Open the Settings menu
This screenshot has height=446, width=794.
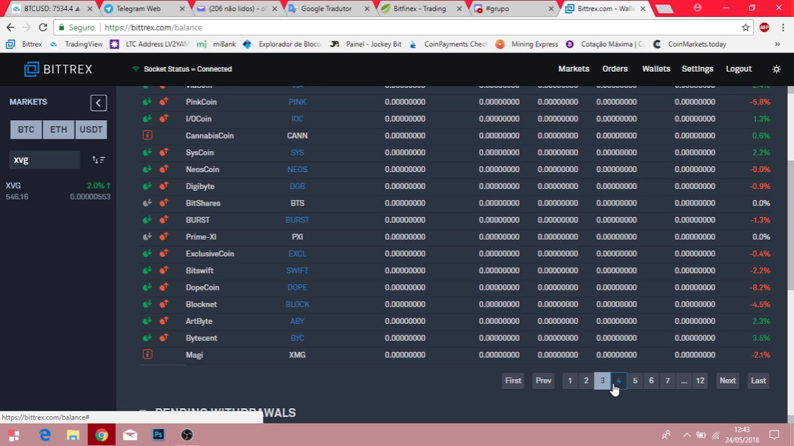[x=697, y=69]
